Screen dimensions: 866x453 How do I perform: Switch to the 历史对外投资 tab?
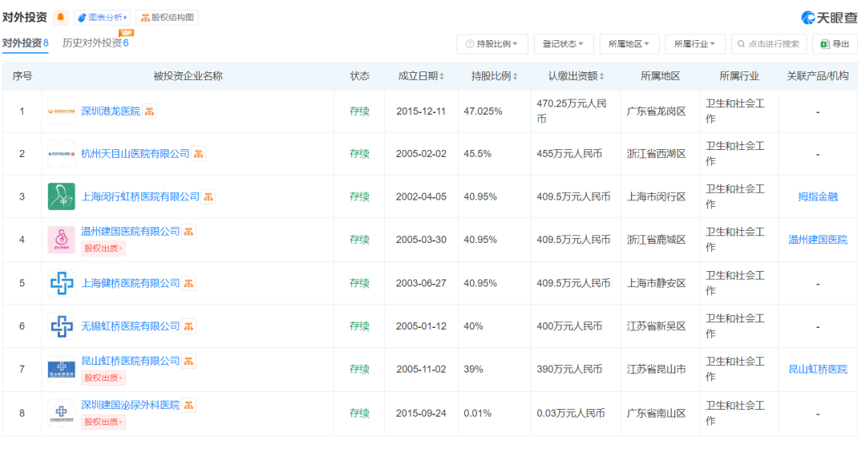pyautogui.click(x=95, y=43)
